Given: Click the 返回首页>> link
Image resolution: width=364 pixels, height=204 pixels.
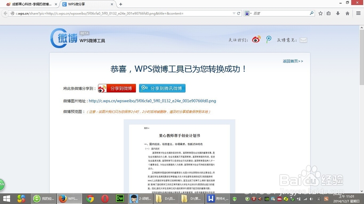Looking at the screenshot, I should coord(293,61).
